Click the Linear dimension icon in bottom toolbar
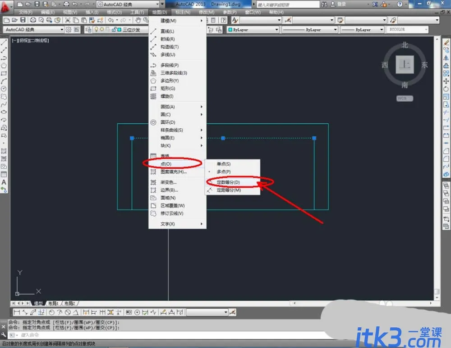Image resolution: width=451 pixels, height=348 pixels. [x=17, y=312]
